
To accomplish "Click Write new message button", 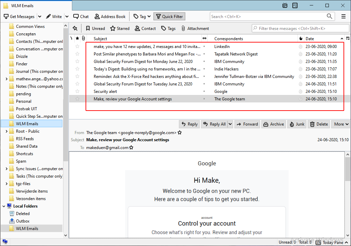I will 54,17.
